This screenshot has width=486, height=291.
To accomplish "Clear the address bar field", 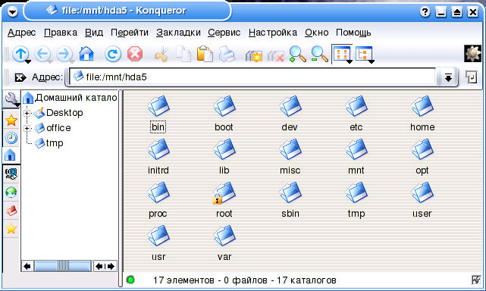I will point(20,77).
